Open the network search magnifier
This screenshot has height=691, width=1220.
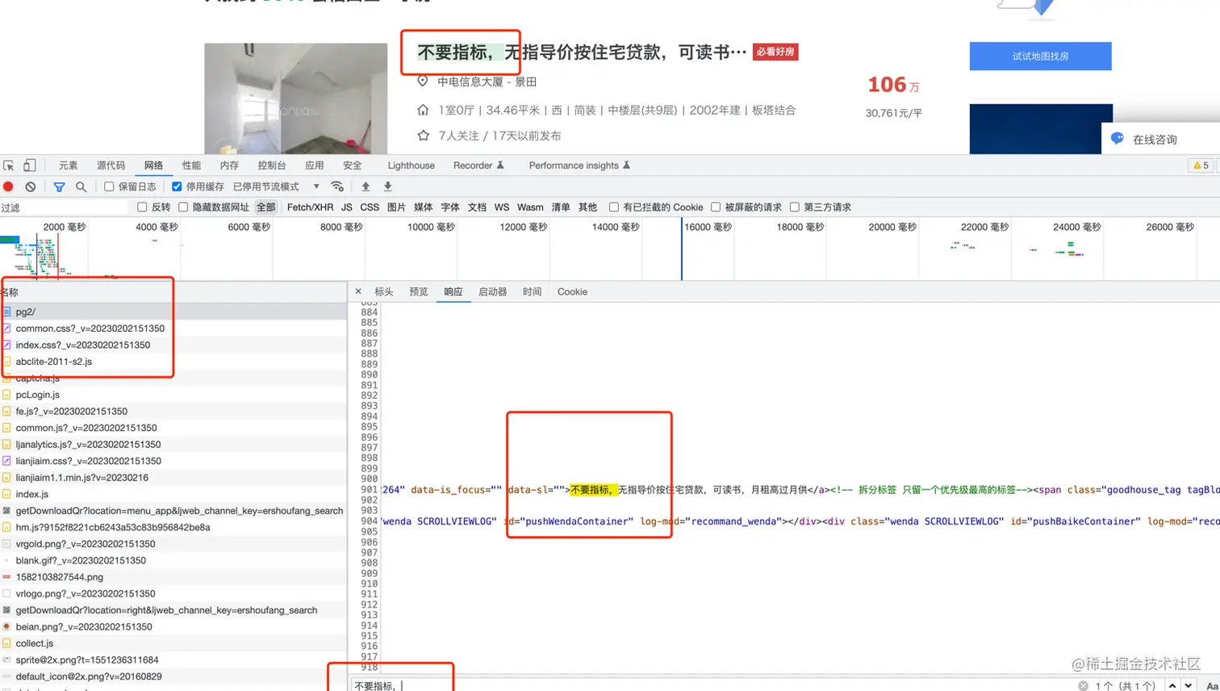click(81, 186)
